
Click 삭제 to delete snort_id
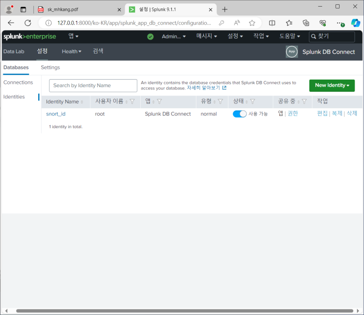tap(352, 113)
